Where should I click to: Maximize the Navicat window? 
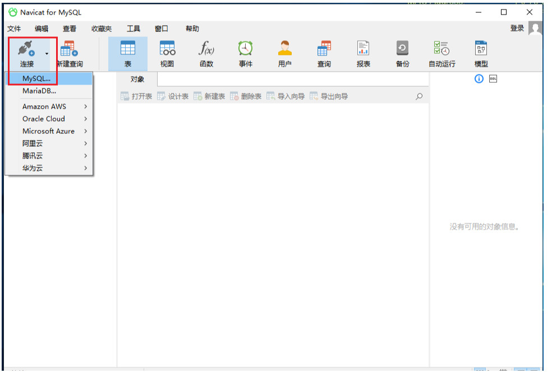coord(504,12)
